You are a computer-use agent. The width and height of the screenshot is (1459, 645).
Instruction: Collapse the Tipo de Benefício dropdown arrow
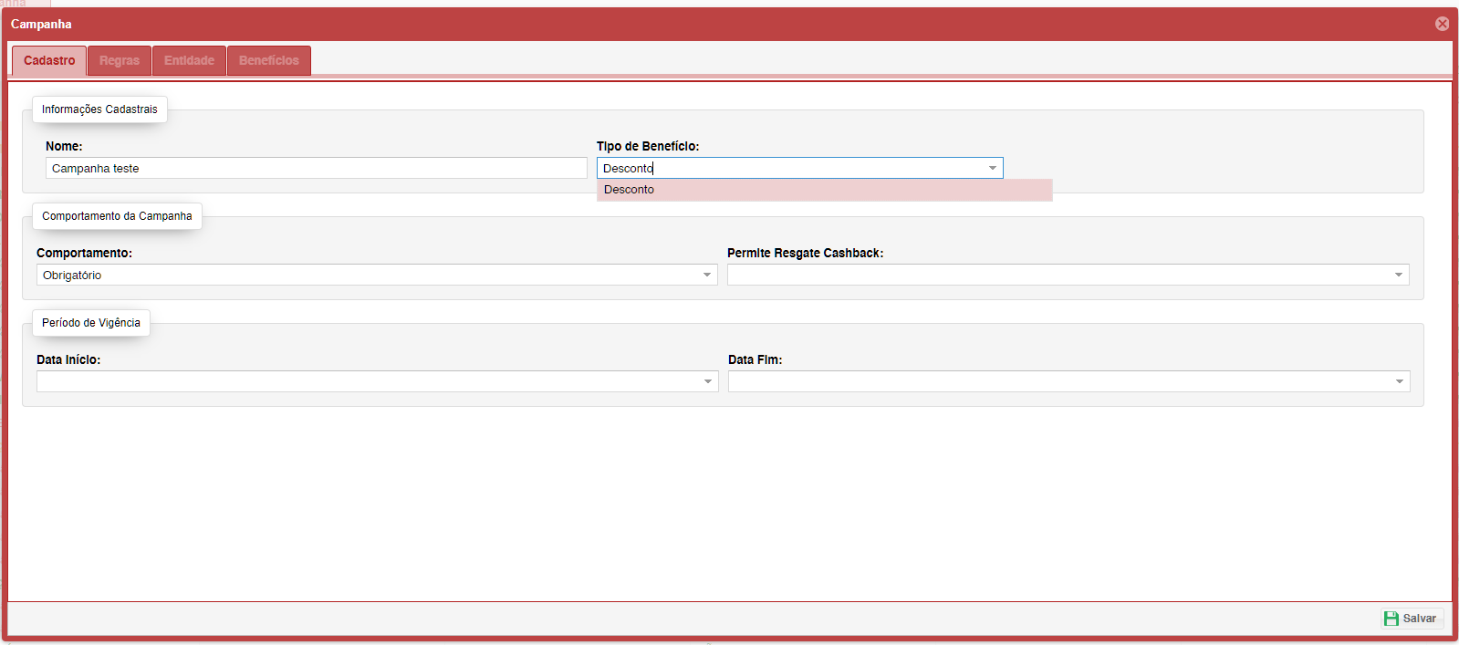[x=993, y=169]
